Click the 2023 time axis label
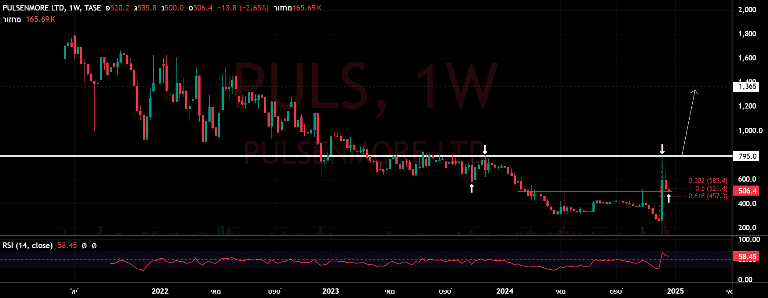The image size is (768, 298). 331,291
